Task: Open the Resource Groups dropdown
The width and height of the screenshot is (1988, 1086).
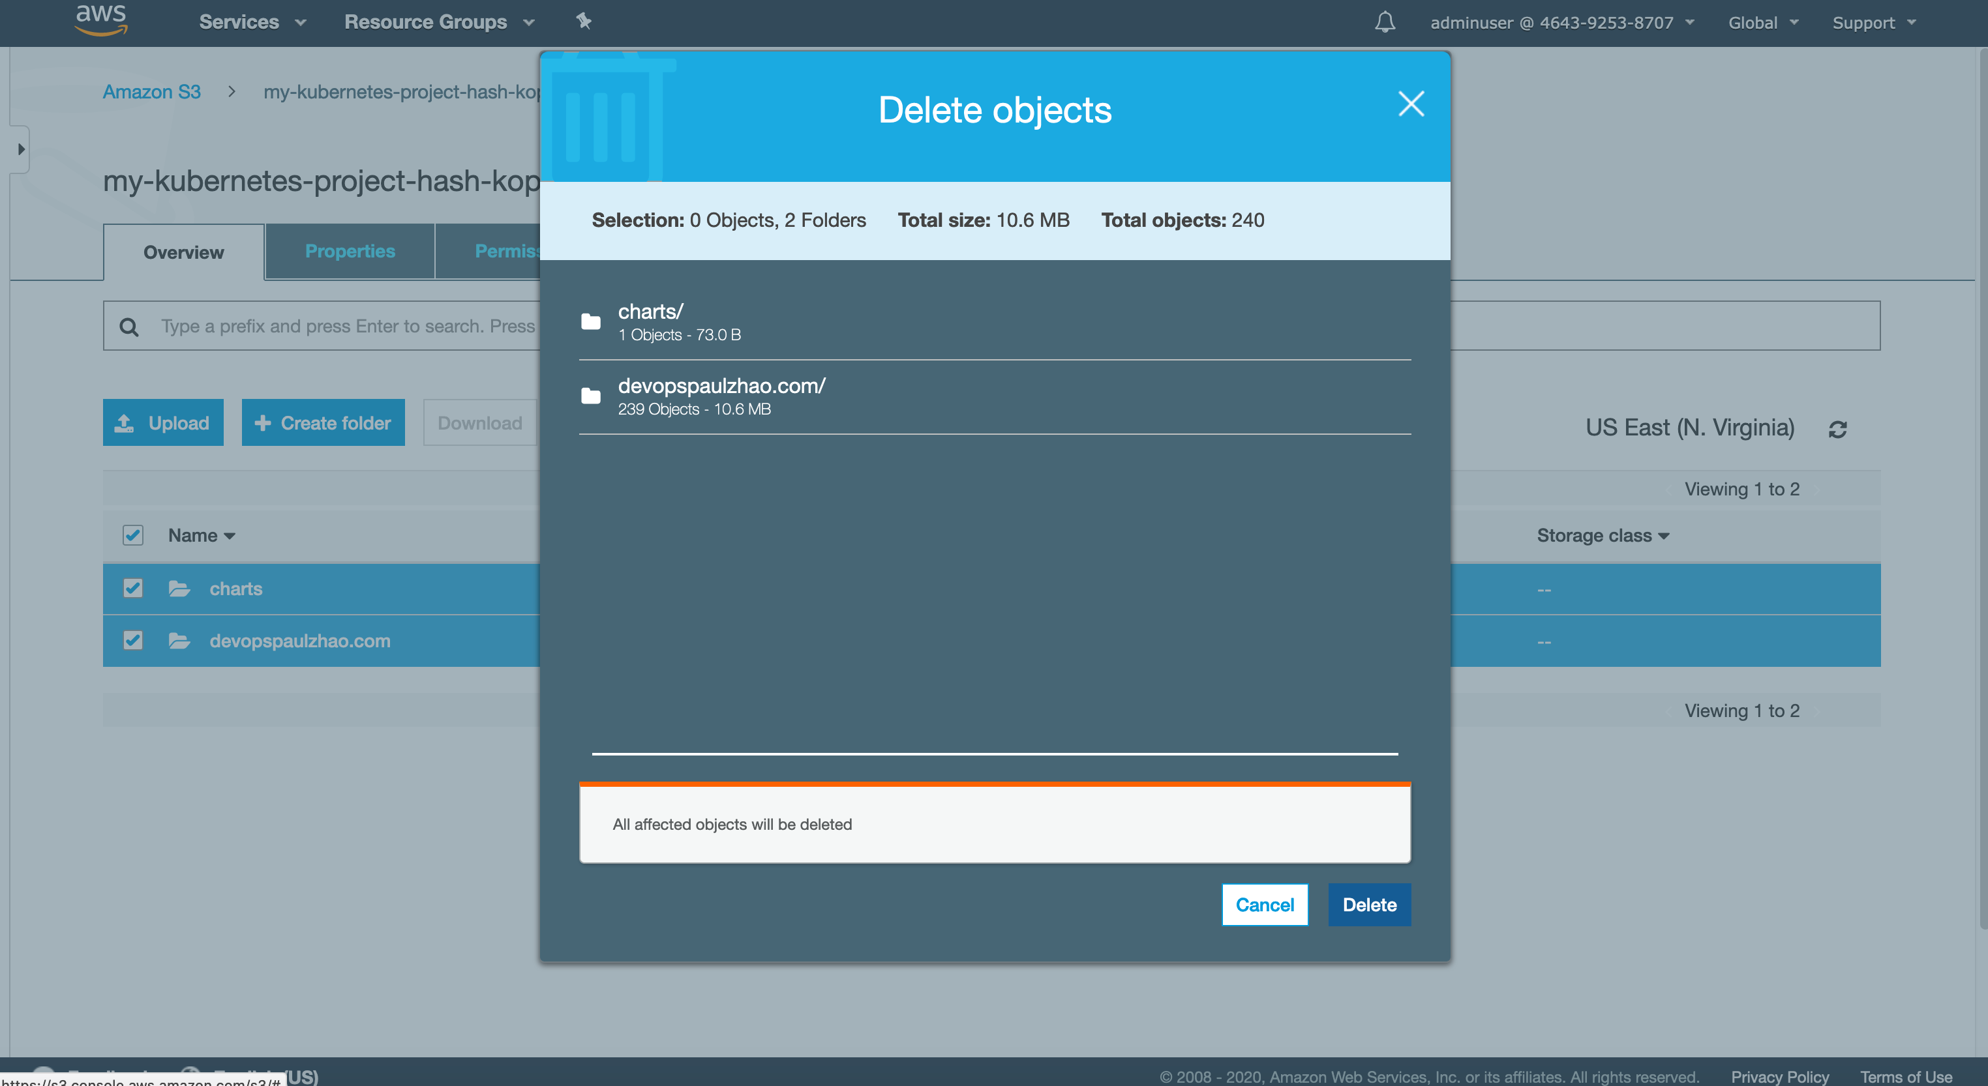Action: (438, 22)
